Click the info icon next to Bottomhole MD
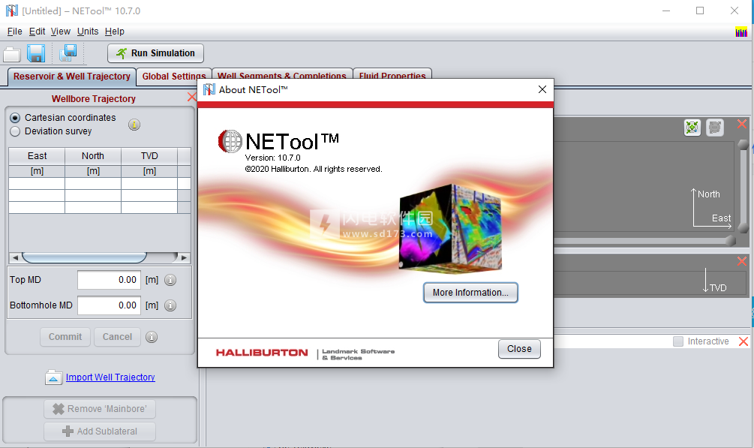 [x=170, y=305]
